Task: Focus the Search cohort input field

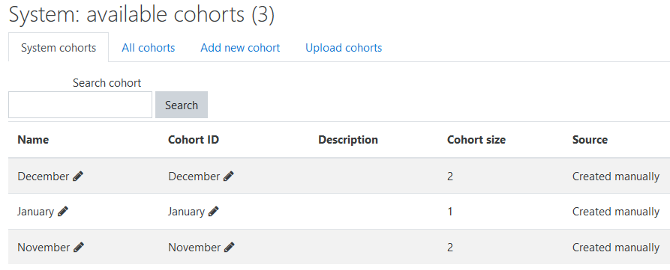Action: pyautogui.click(x=80, y=105)
